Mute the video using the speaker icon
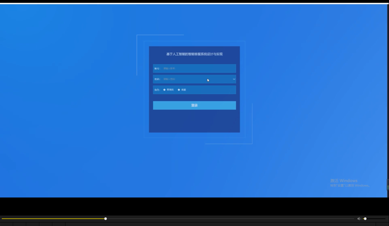Screen dimensions: 389x226 click(x=359, y=219)
